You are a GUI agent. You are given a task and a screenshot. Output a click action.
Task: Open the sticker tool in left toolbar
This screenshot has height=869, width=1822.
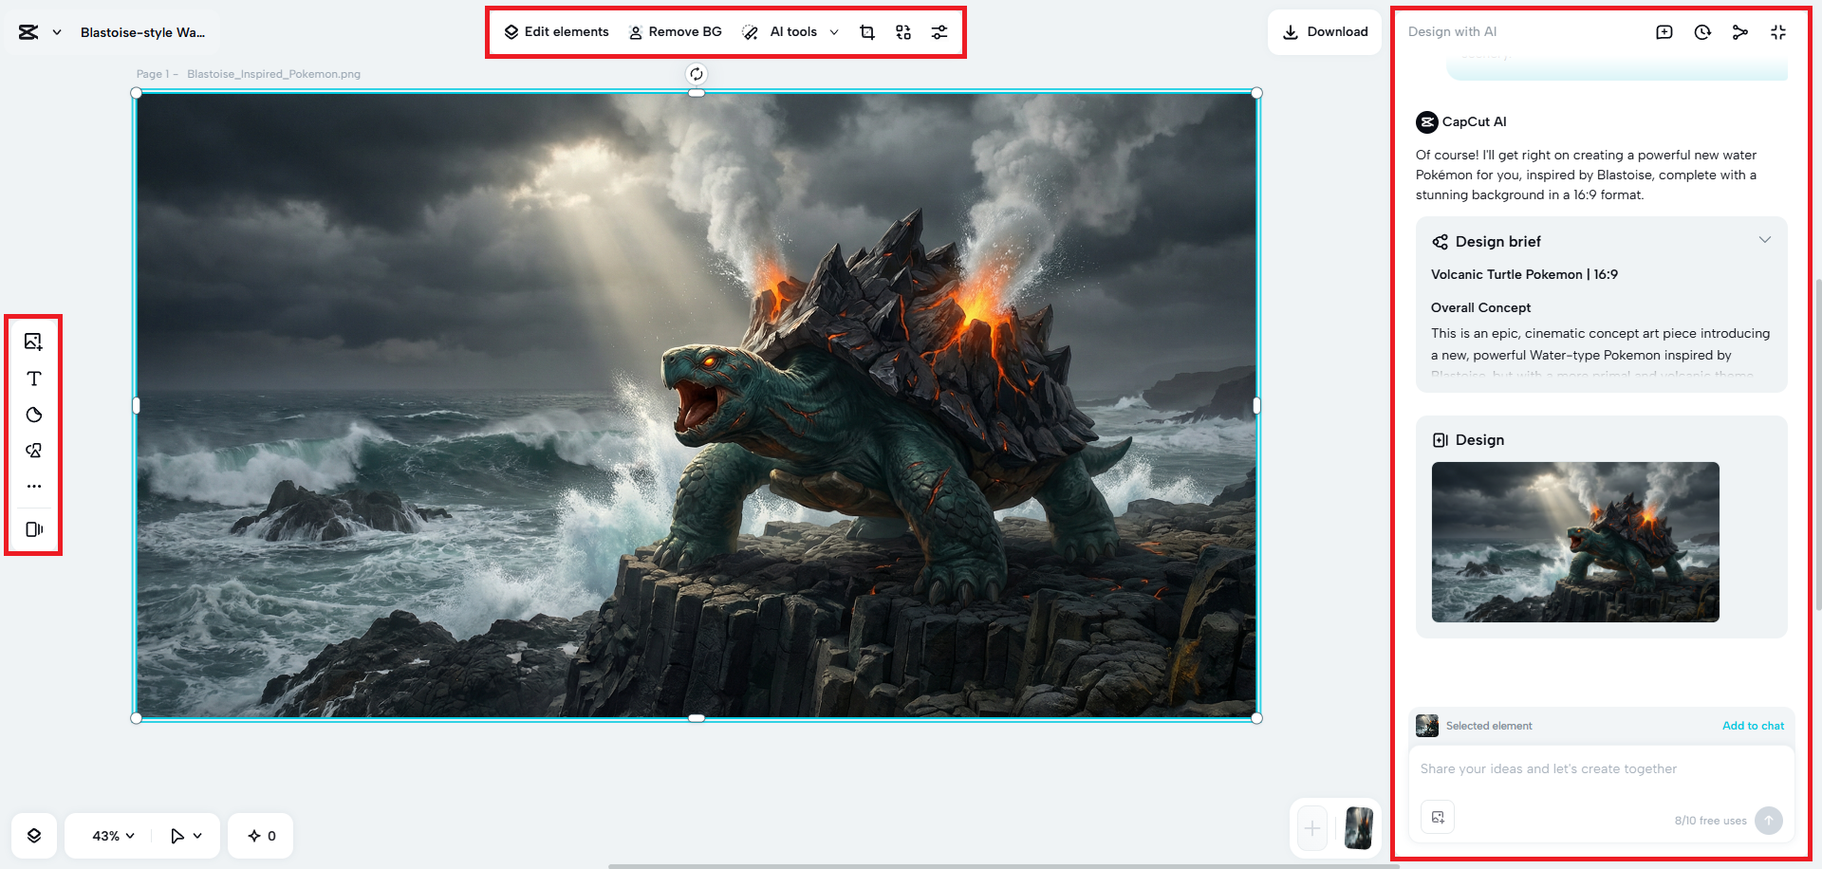click(34, 415)
